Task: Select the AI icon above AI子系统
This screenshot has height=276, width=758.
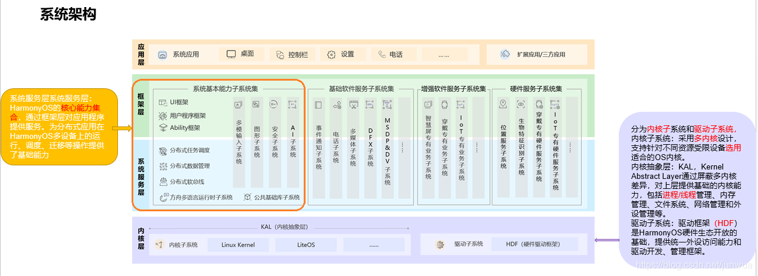Action: (292, 104)
